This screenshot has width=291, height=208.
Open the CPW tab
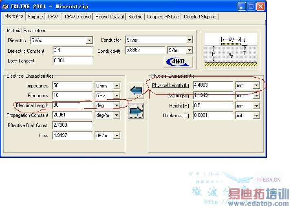coord(53,17)
